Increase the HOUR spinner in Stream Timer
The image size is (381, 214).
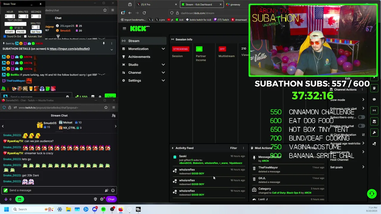[x=13, y=15]
